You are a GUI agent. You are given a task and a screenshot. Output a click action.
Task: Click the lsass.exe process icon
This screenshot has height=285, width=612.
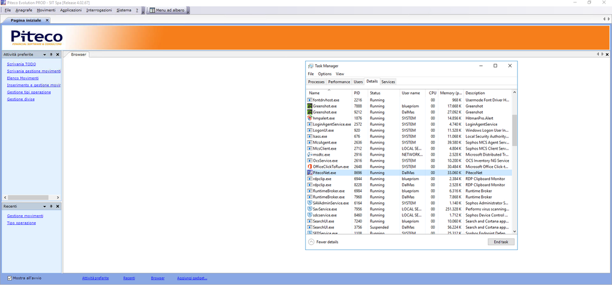pos(310,136)
